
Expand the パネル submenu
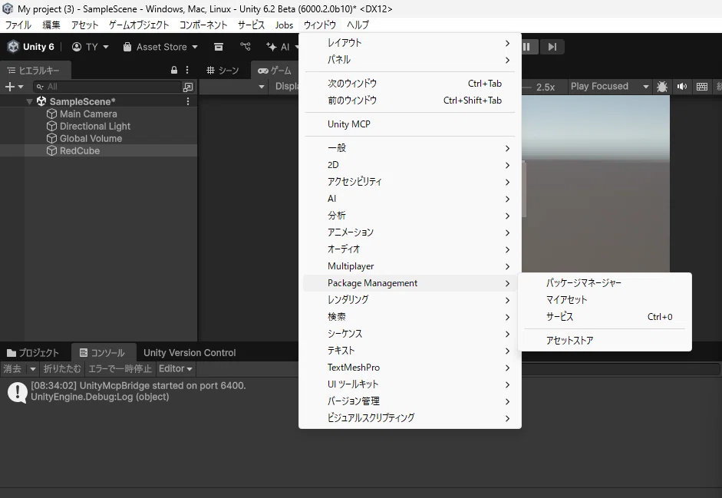410,60
